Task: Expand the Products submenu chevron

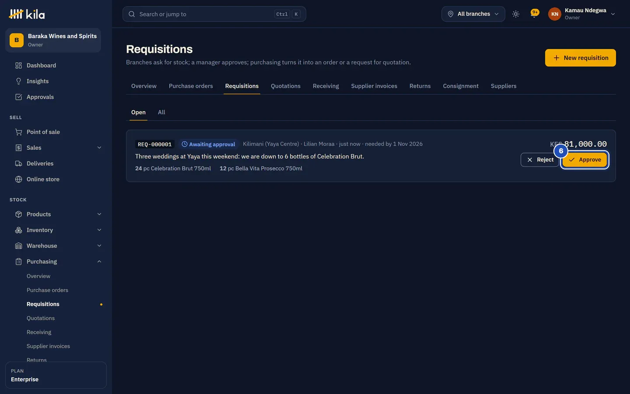Action: point(99,214)
